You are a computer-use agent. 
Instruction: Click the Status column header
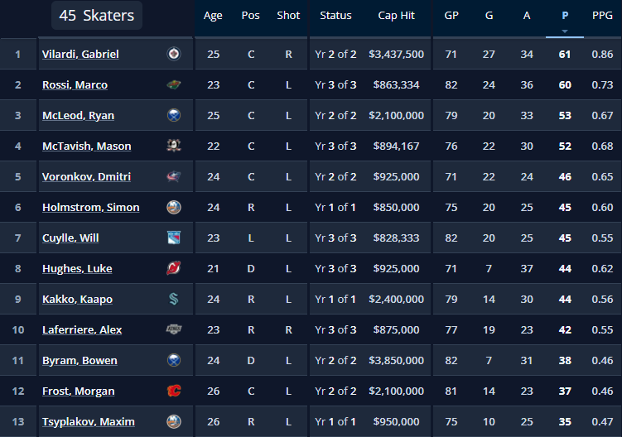[x=335, y=16]
